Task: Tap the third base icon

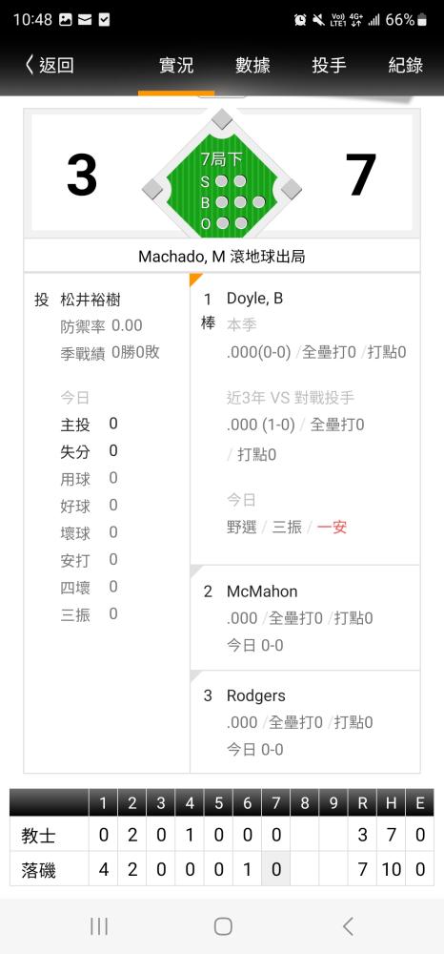Action: click(x=152, y=189)
